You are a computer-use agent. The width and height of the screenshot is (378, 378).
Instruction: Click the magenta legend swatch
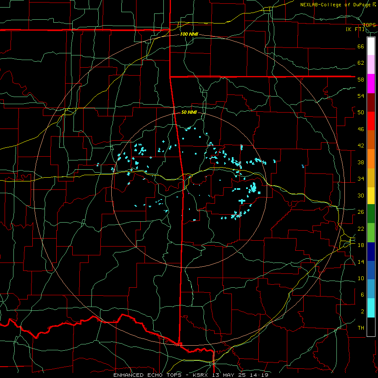coord(371,84)
